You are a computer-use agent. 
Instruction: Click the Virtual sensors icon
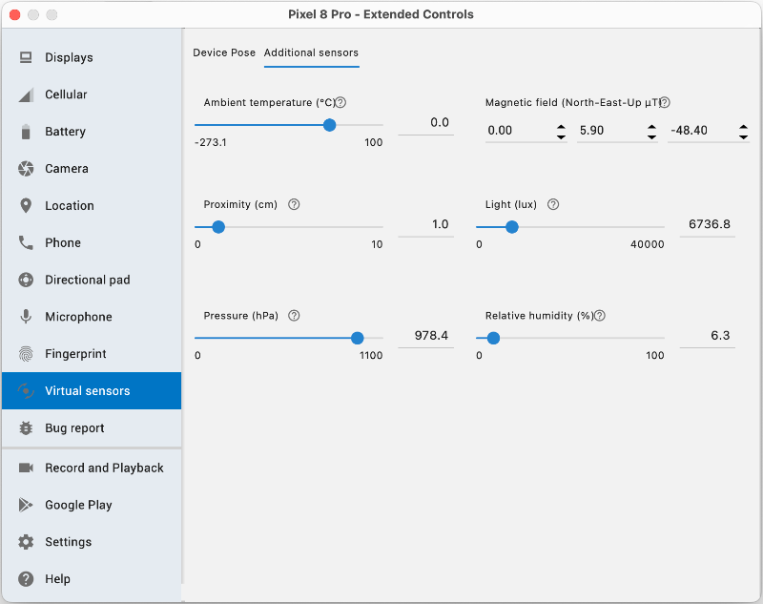tap(26, 391)
